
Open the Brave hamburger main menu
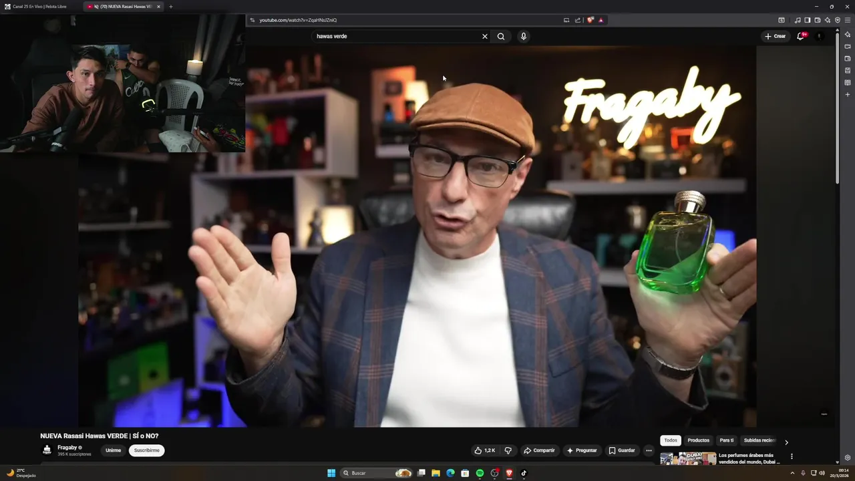(848, 20)
